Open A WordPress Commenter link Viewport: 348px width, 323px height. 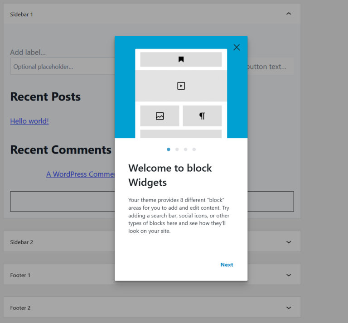pos(80,174)
